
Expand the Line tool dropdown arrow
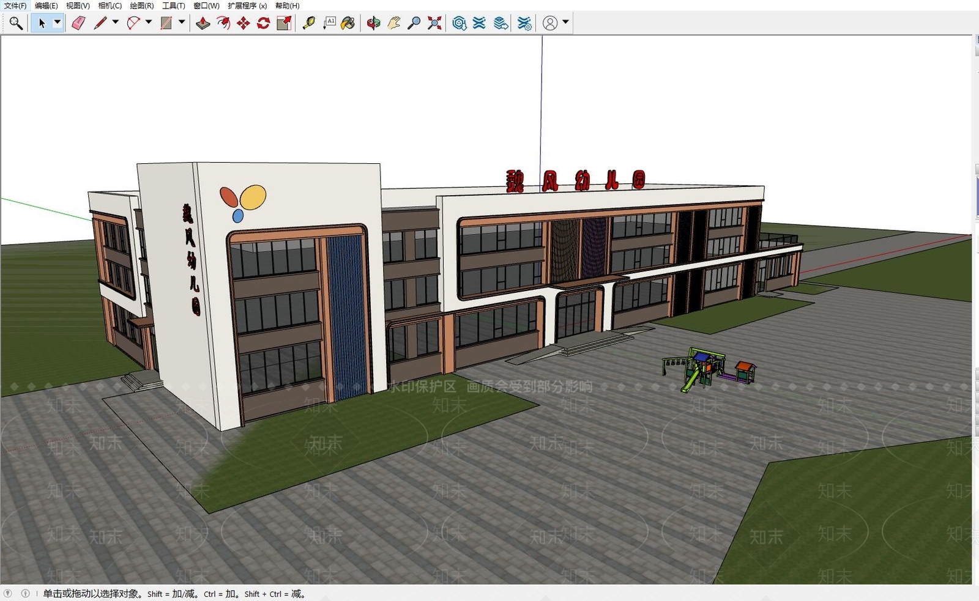pyautogui.click(x=116, y=23)
